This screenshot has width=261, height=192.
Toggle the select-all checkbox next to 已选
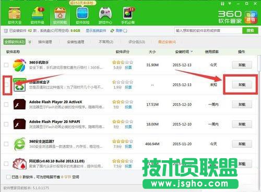click(8, 177)
